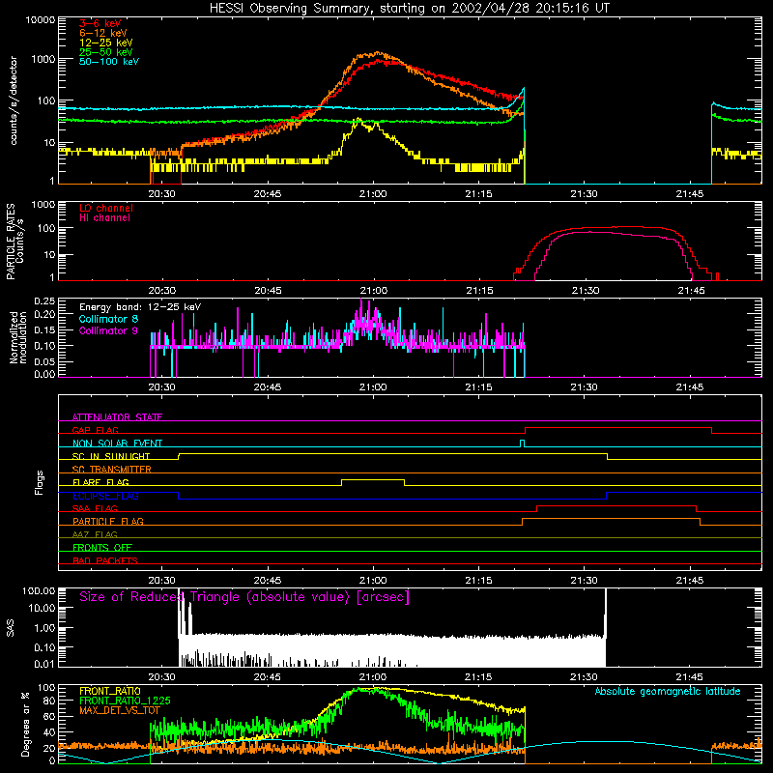The height and width of the screenshot is (773, 773).
Task: Click the counts/s/detector axis label
Action: point(14,100)
